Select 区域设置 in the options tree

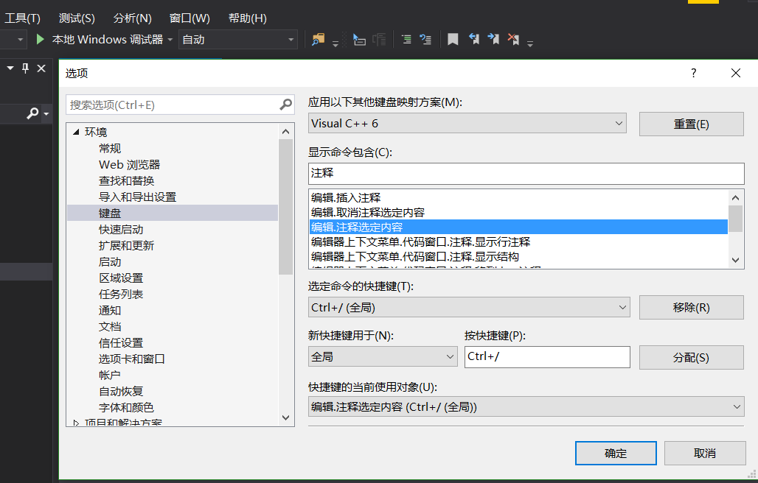point(121,278)
